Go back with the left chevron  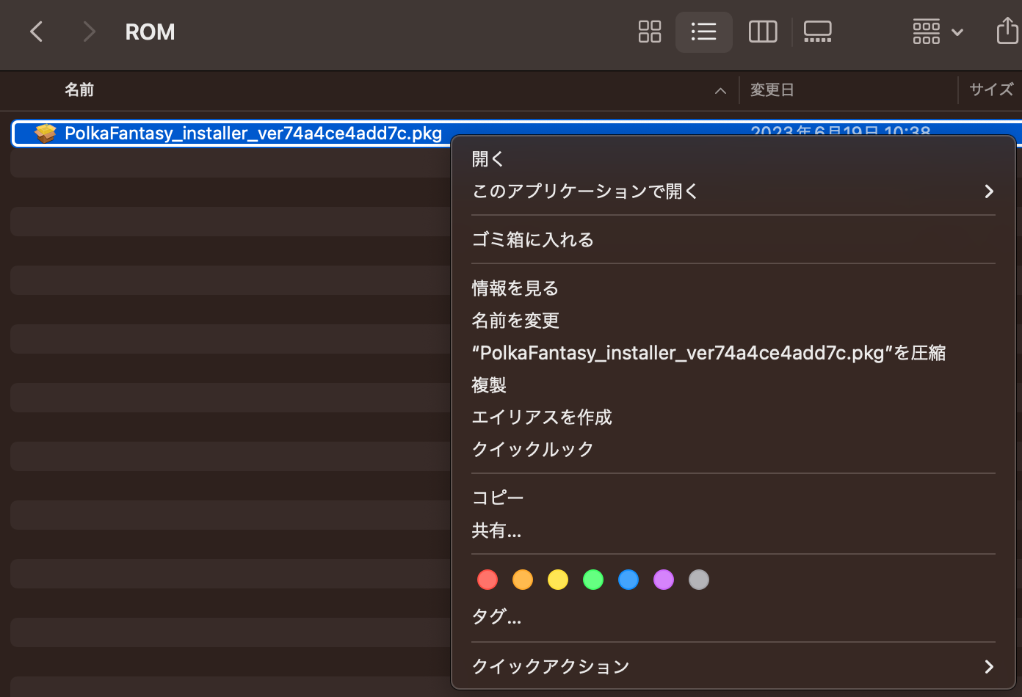coord(36,32)
